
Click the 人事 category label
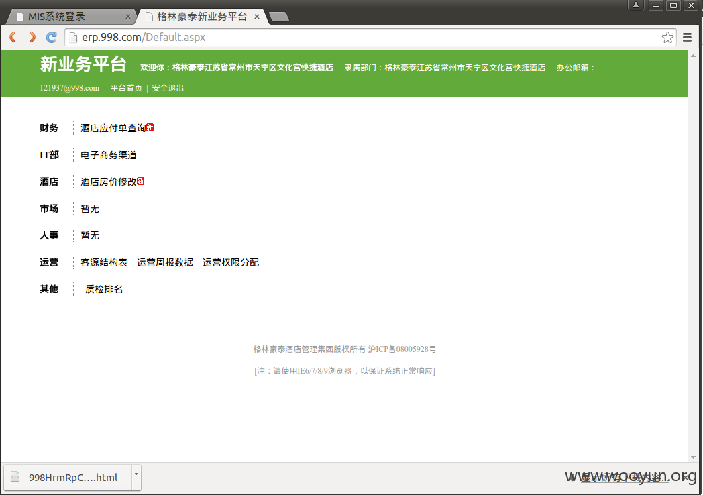[49, 235]
